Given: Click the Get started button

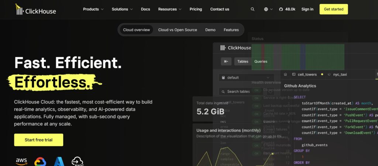Looking at the screenshot, I should (334, 9).
